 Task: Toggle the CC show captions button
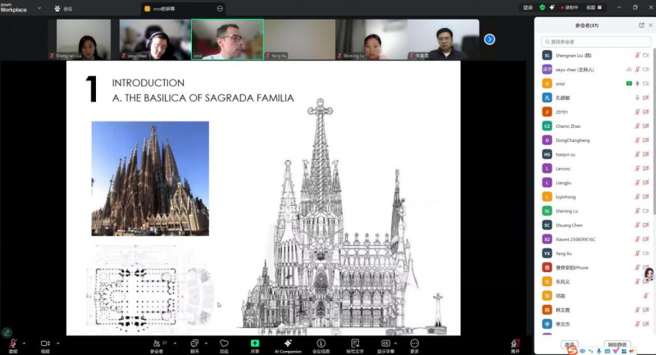pos(385,343)
